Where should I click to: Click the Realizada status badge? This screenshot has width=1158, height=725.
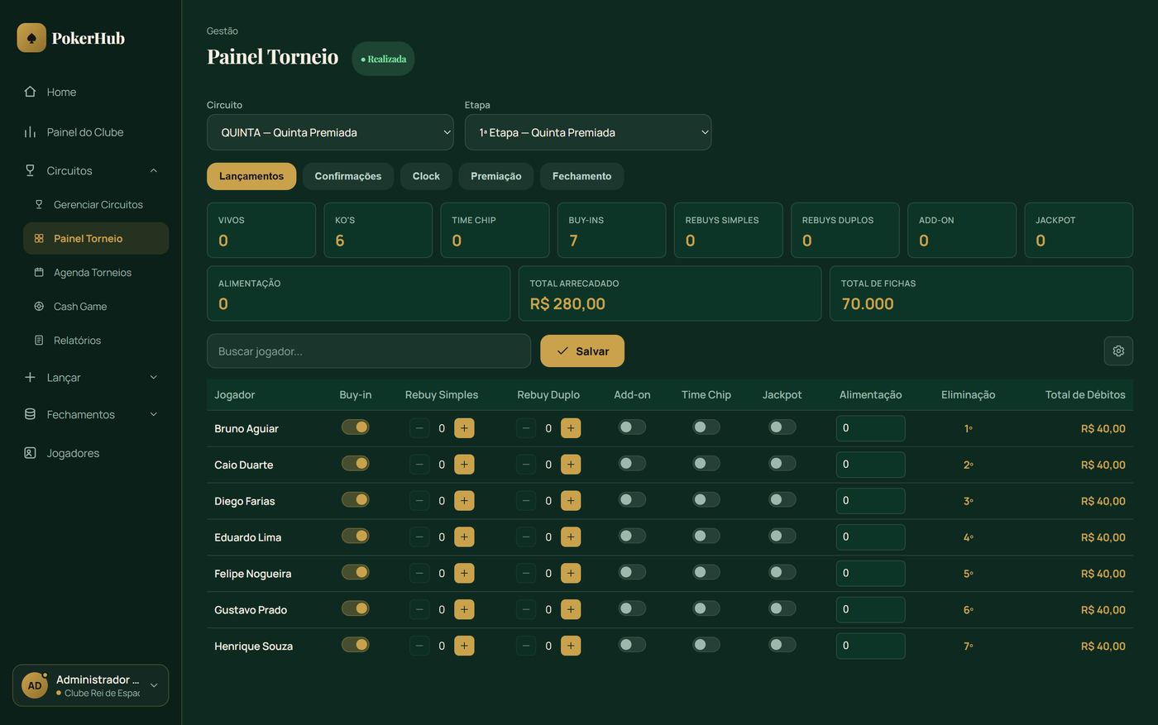(x=383, y=59)
